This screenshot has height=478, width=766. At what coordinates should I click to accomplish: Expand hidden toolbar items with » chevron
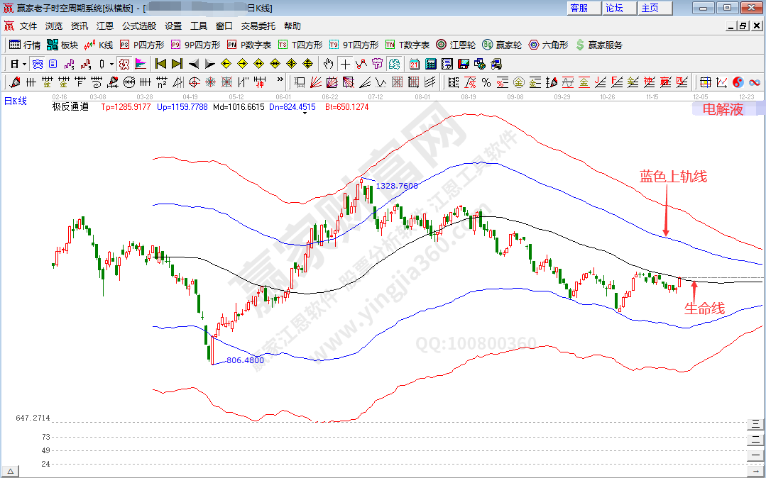coord(280,81)
